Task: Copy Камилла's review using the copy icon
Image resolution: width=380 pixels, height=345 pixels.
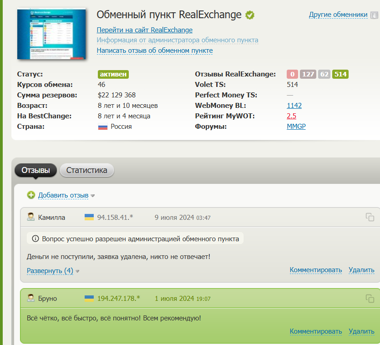Action: click(370, 217)
